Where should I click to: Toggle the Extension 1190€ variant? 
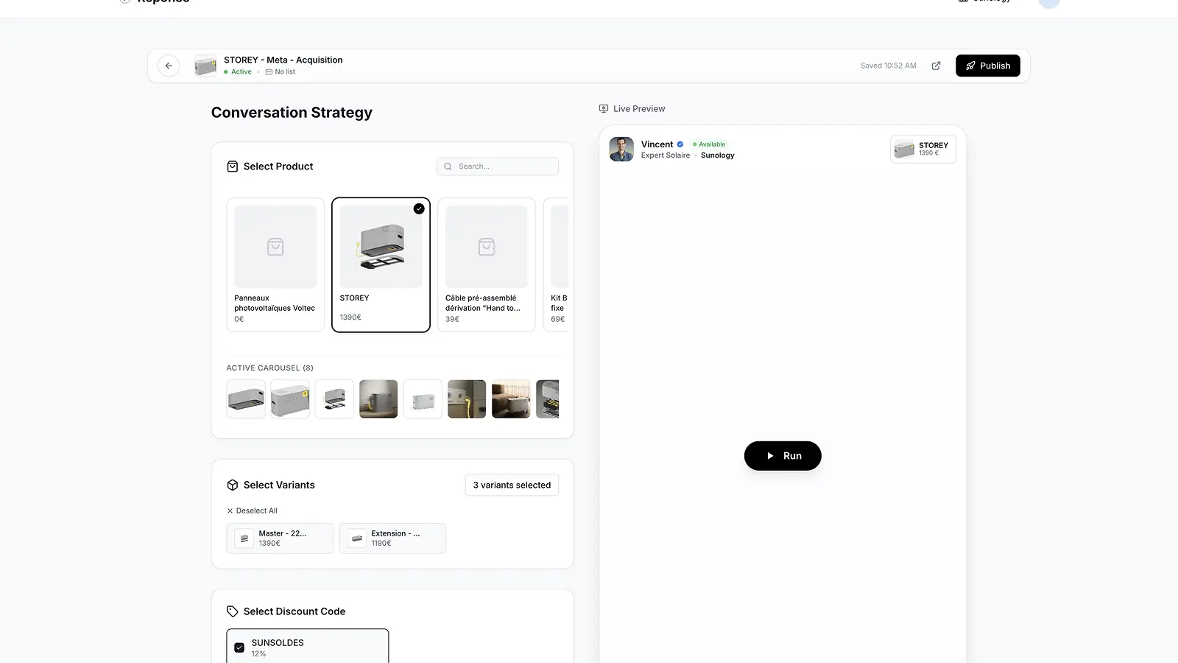click(x=392, y=539)
